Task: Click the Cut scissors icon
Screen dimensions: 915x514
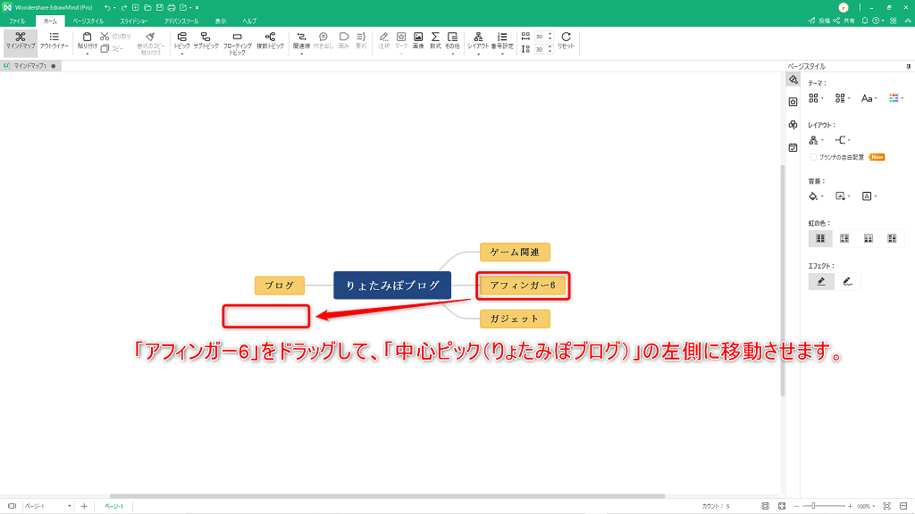Action: 105,36
